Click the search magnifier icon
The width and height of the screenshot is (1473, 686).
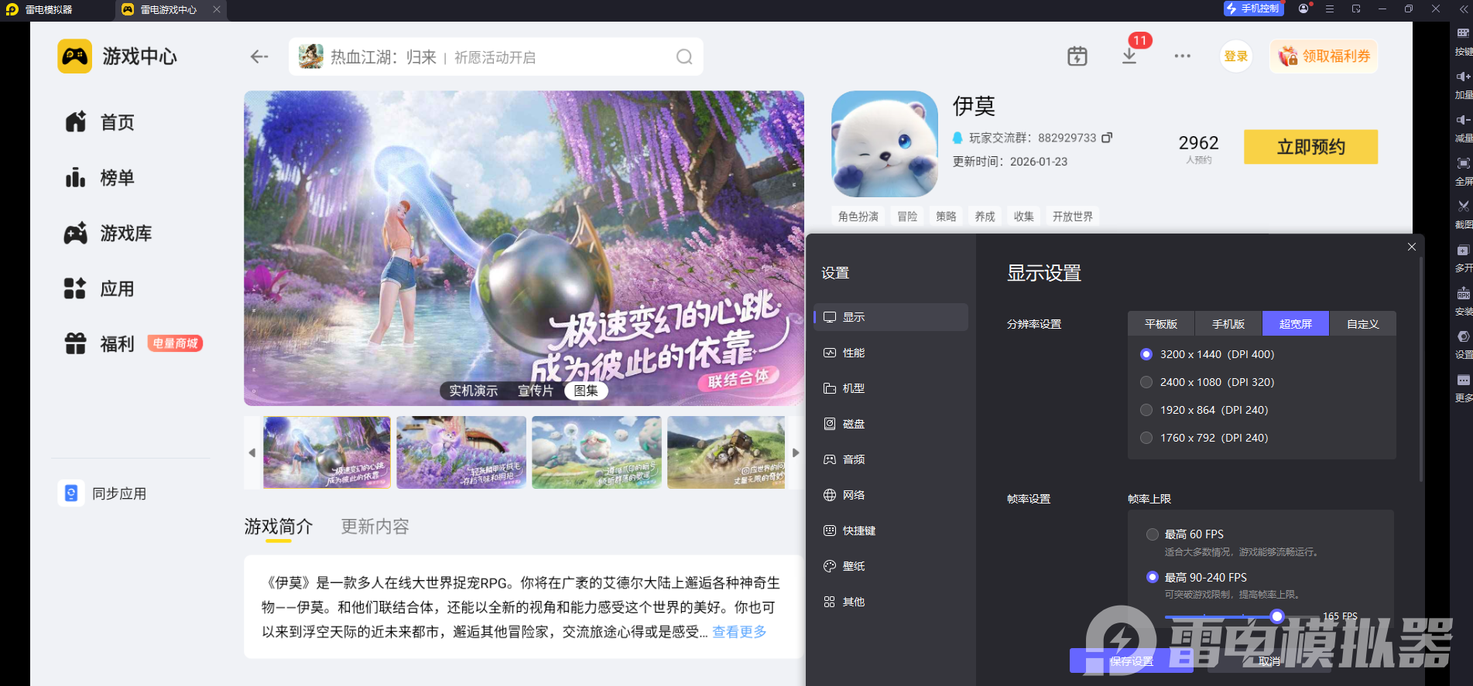tap(684, 56)
